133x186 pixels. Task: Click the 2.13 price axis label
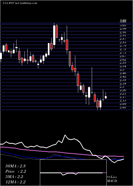[123, 101]
